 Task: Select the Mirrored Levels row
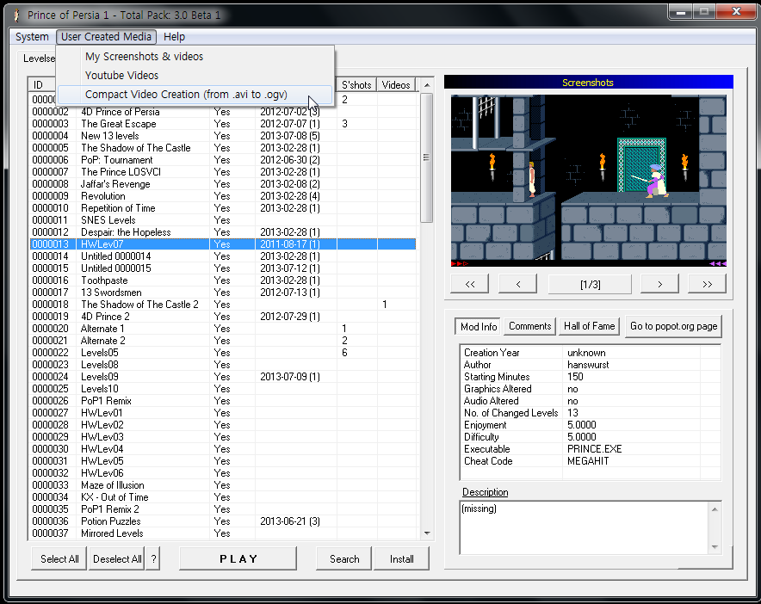tap(223, 533)
